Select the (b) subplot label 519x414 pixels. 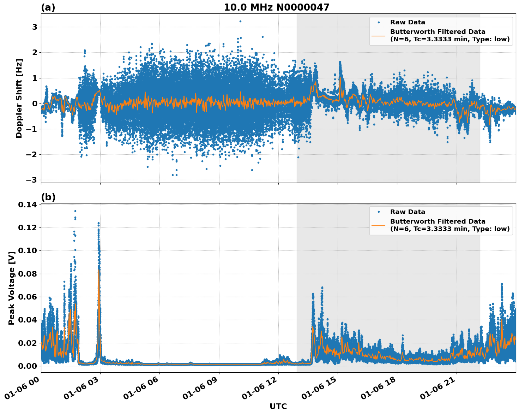point(48,197)
